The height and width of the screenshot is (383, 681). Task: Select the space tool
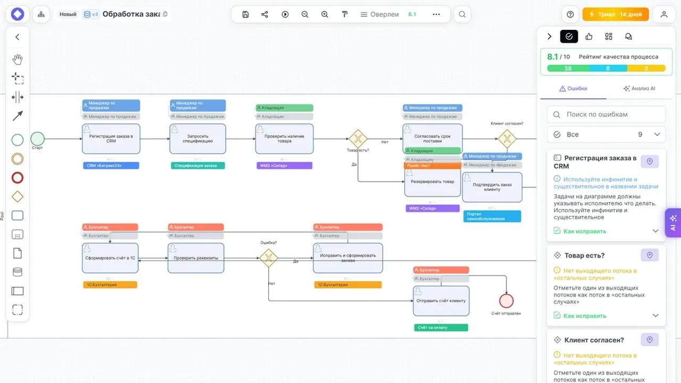(18, 97)
